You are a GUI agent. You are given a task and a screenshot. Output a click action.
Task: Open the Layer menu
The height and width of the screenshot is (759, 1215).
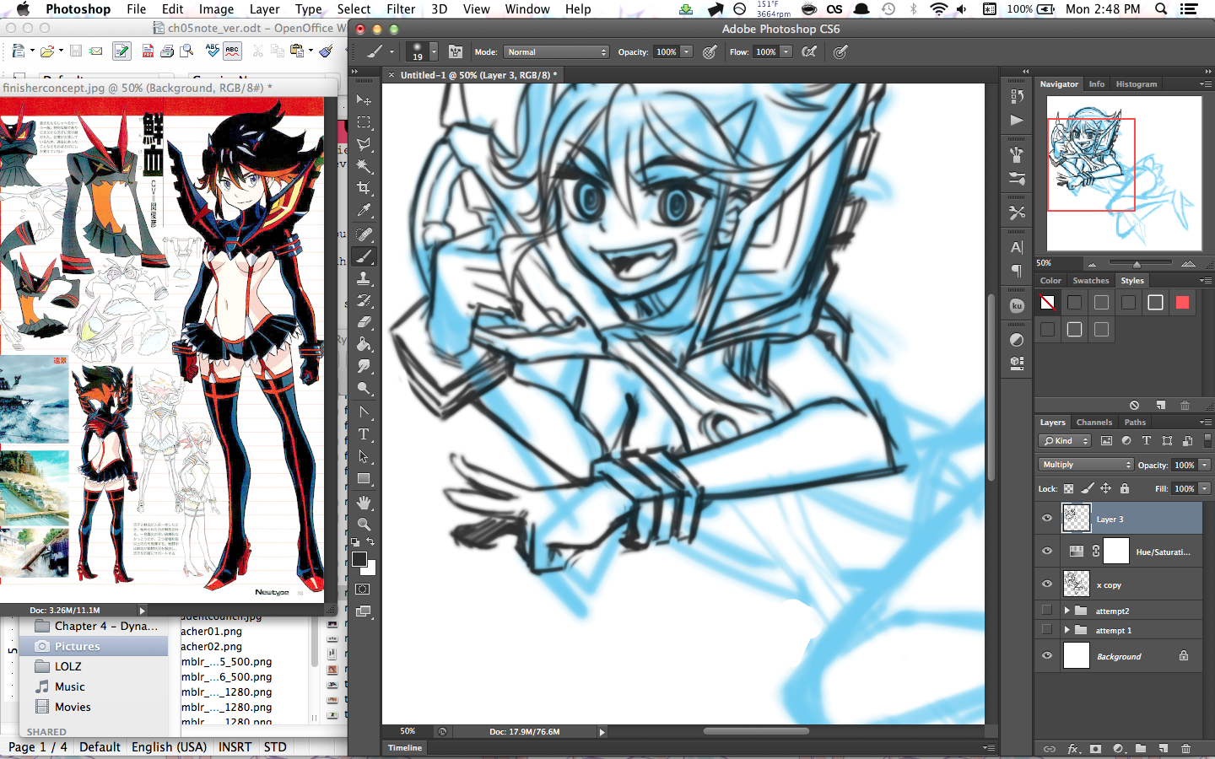click(x=264, y=9)
